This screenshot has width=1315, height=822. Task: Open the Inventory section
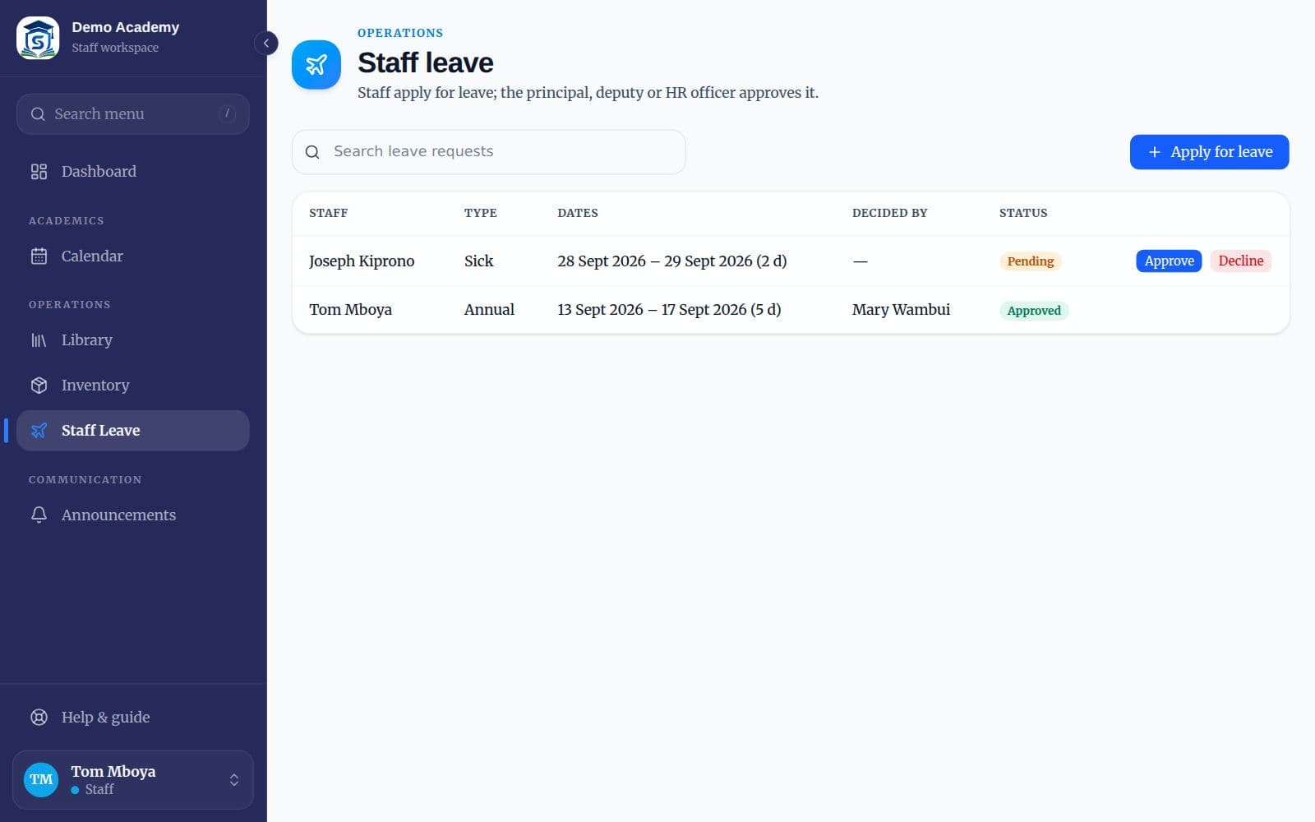click(132, 386)
